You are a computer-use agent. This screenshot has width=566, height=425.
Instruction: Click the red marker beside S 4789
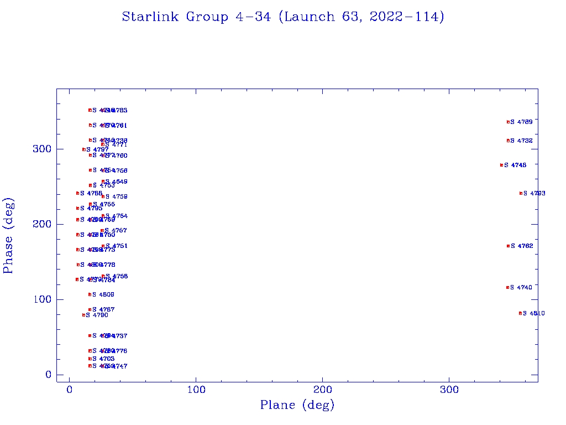point(509,122)
